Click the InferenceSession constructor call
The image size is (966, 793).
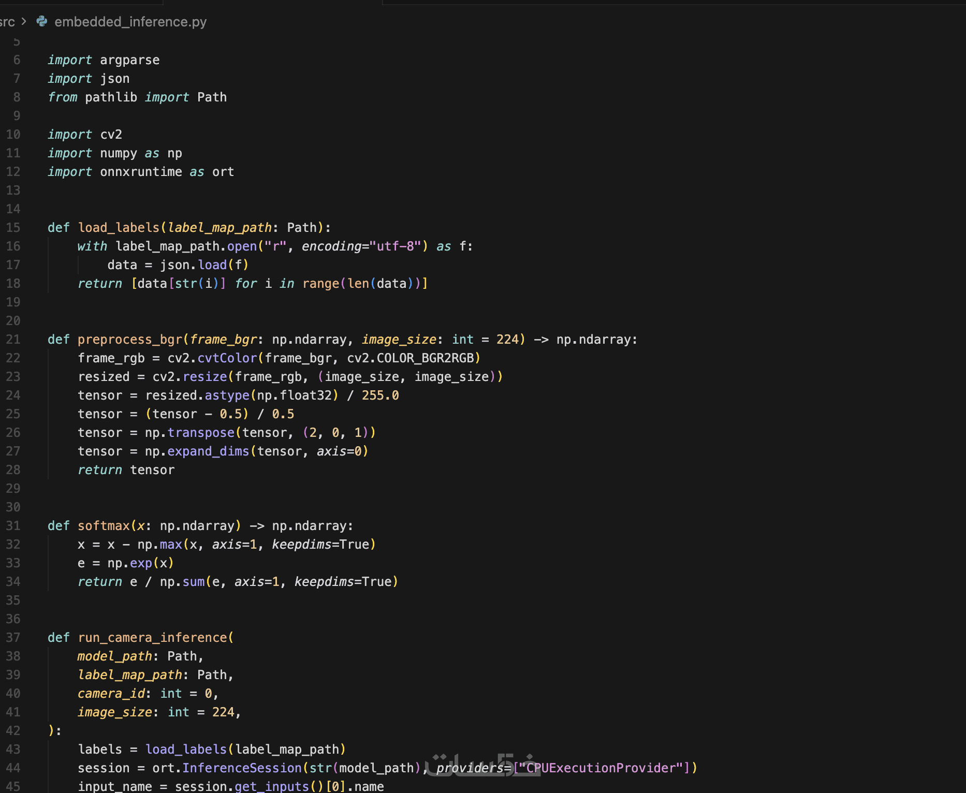[242, 768]
